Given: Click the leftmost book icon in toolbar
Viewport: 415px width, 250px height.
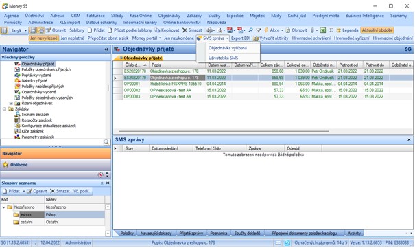Looking at the screenshot, I should pos(5,30).
